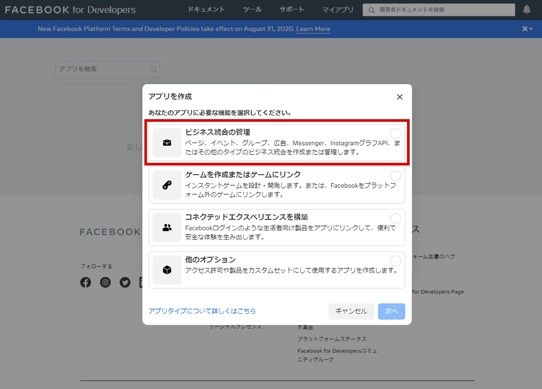
Task: Click the game controller icon
Action: (x=167, y=185)
